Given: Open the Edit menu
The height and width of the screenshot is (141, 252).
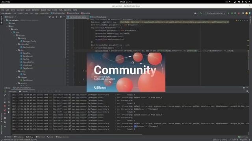Looking at the screenshot, I should point(7,10).
